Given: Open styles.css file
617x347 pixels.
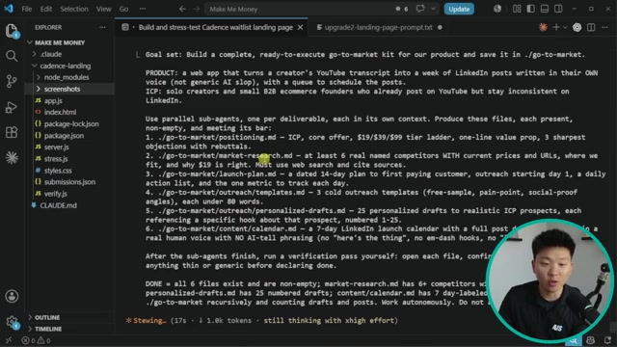Looking at the screenshot, I should [58, 171].
